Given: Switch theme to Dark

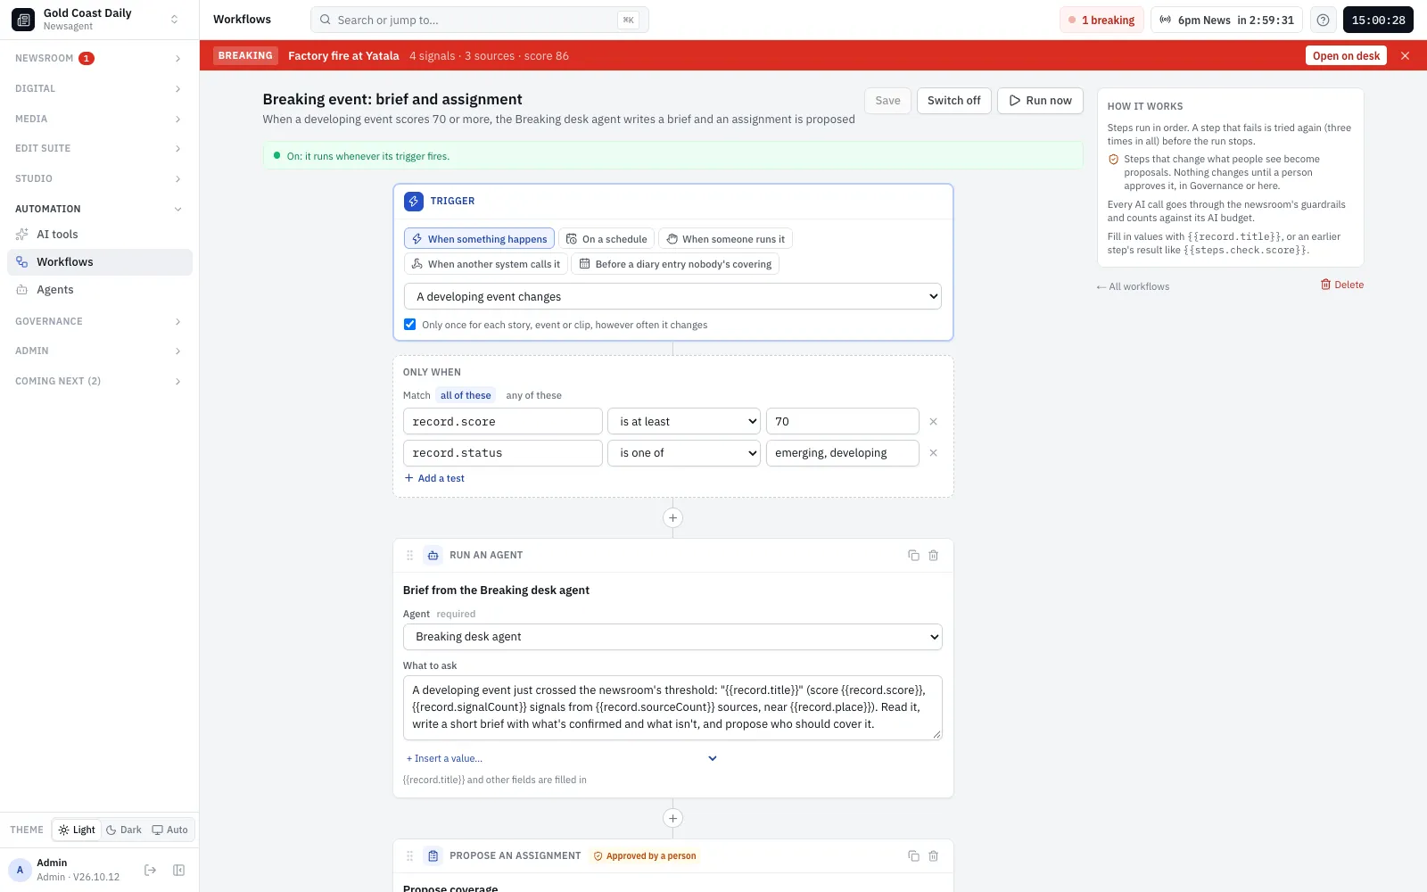Looking at the screenshot, I should 124,830.
